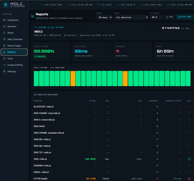Image resolution: width=194 pixels, height=181 pixels.
Task: Select the DNS NS: mdlc.ai row
Action: click(x=112, y=146)
